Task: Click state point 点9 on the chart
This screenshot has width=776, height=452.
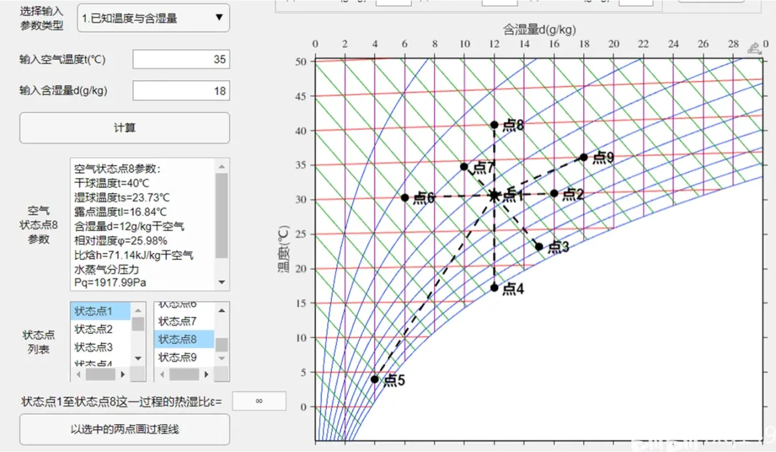Action: (x=583, y=157)
